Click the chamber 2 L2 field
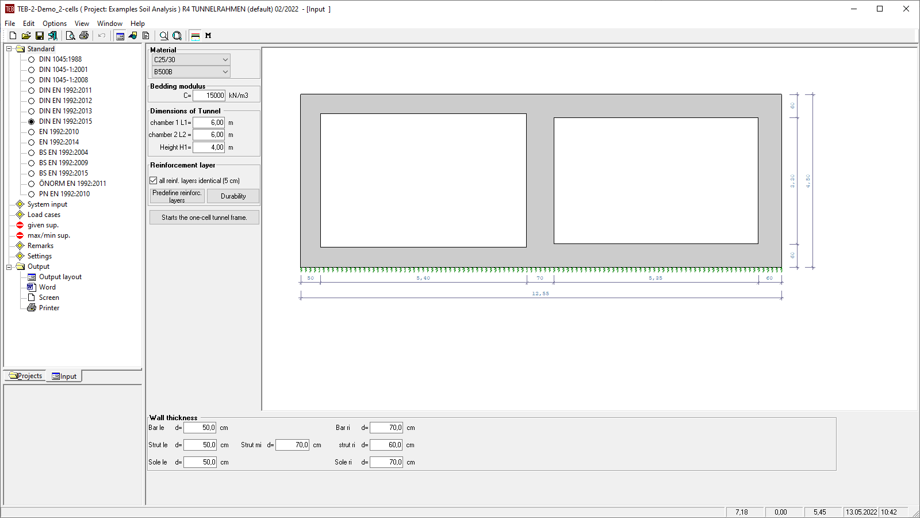Viewport: 920px width, 518px height. [209, 135]
